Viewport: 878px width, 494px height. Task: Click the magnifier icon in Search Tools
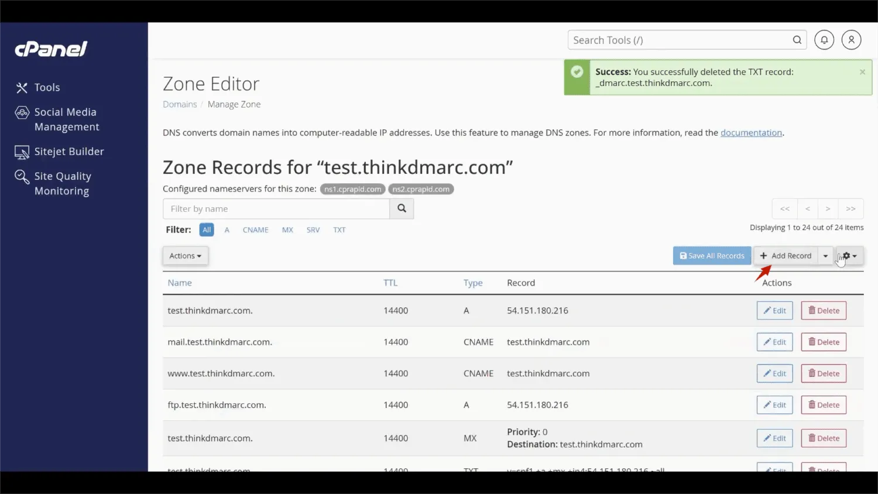(x=797, y=40)
